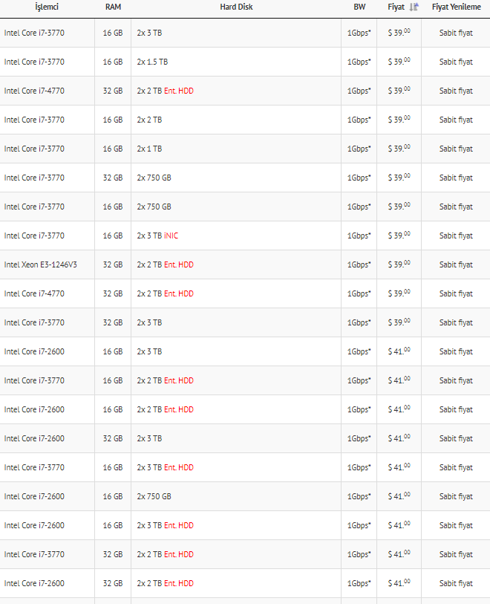Click Sabit fiyat in the Xeon row
Image resolution: width=490 pixels, height=604 pixels.
point(456,264)
